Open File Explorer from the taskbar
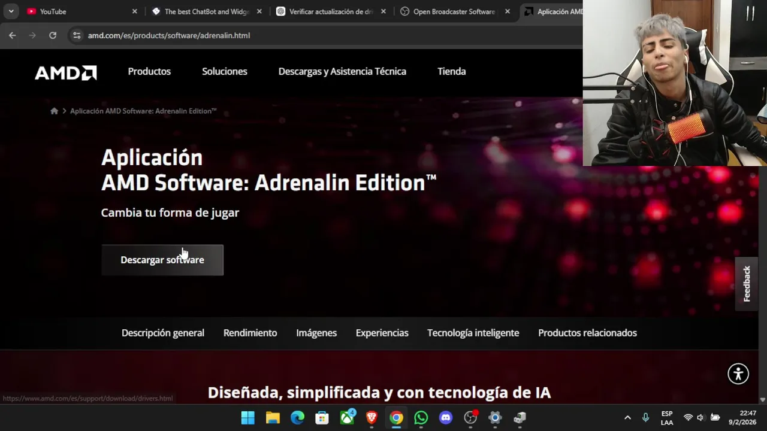The image size is (767, 431). tap(273, 417)
